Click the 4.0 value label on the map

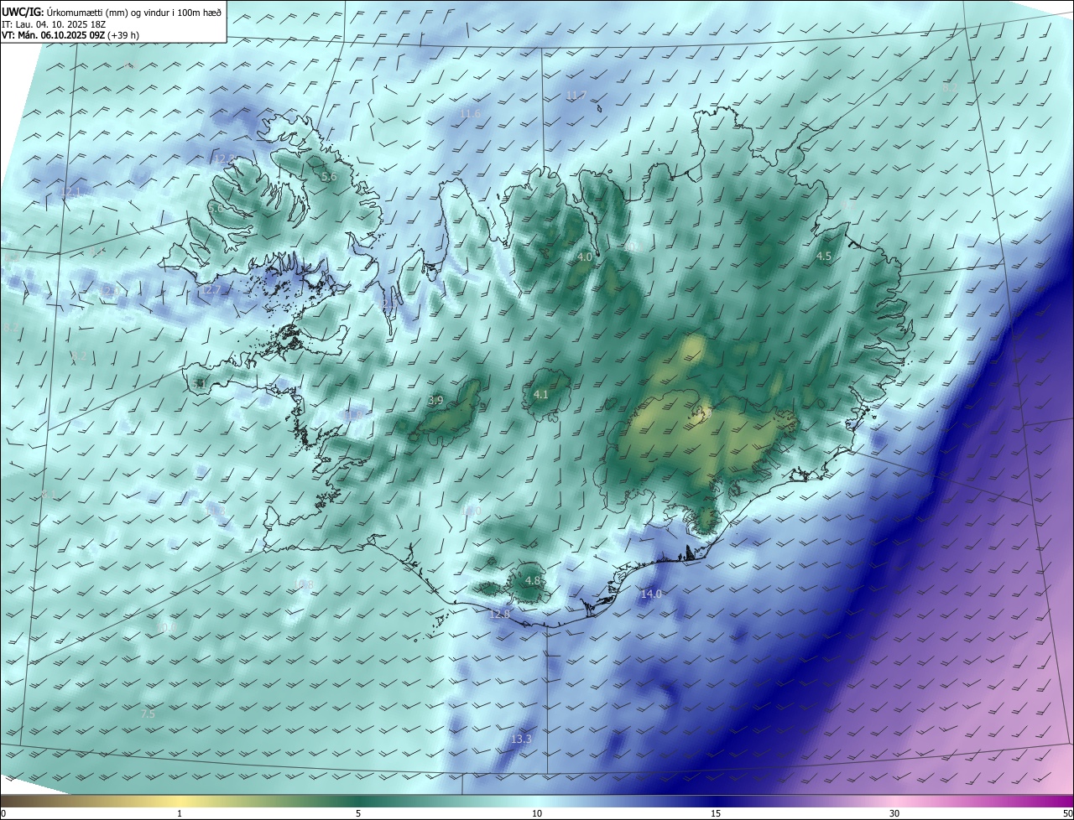[585, 256]
